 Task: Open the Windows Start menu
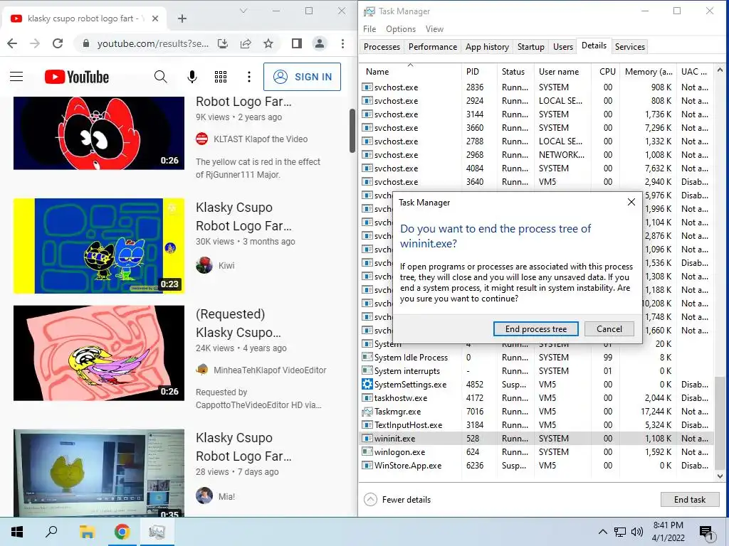(x=17, y=532)
